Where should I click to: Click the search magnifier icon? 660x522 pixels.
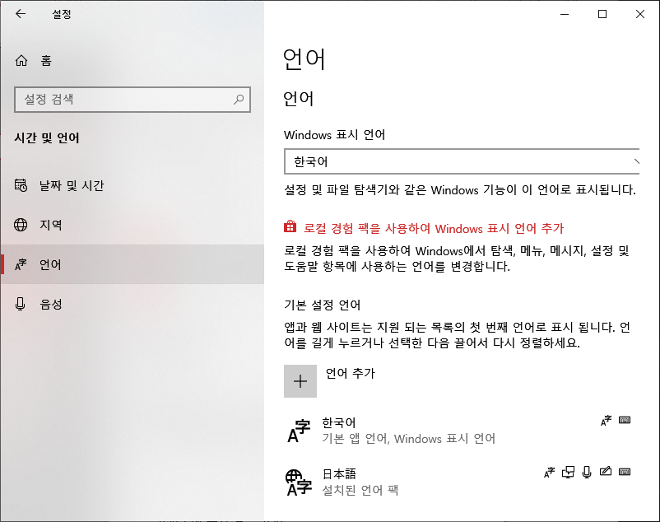tap(239, 100)
